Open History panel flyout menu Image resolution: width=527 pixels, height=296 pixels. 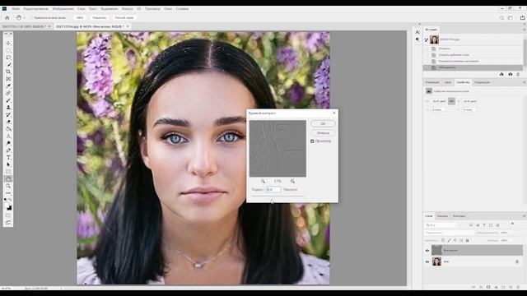[x=524, y=30]
